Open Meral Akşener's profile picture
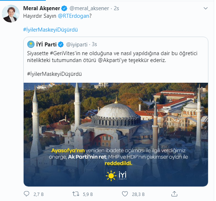 11,14
